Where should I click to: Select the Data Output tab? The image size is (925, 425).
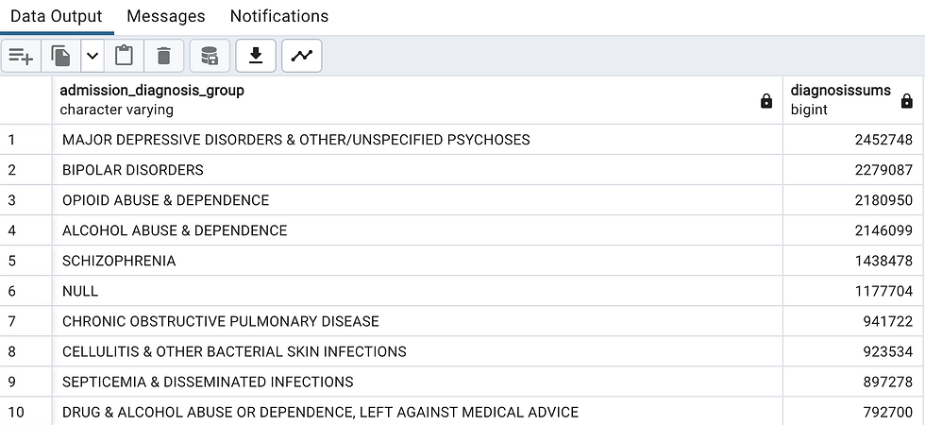[x=57, y=16]
